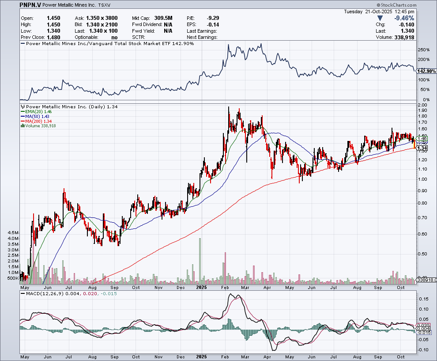Click the candlestick icon beside Power Metallic Mines (Daily)
The image size is (437, 361).
[x=23, y=106]
